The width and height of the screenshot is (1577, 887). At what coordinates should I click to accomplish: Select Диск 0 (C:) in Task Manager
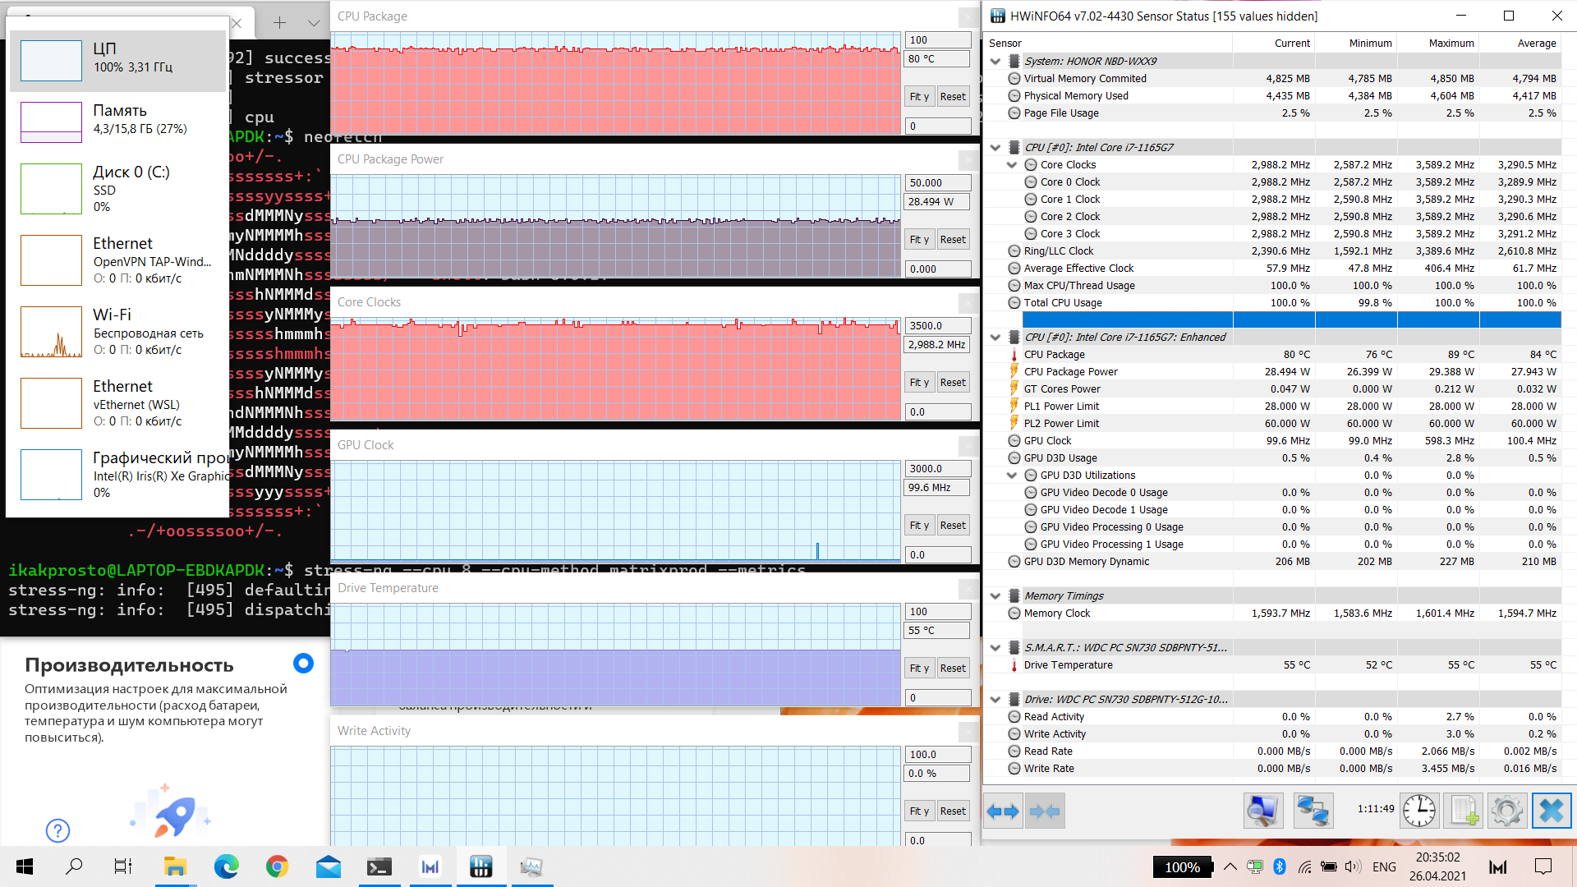(x=117, y=189)
